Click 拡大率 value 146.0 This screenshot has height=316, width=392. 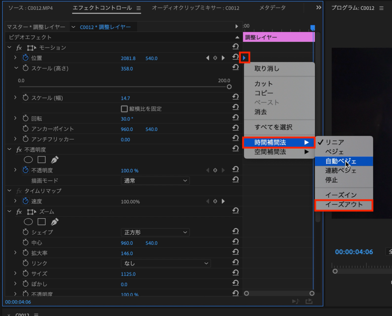click(x=127, y=254)
